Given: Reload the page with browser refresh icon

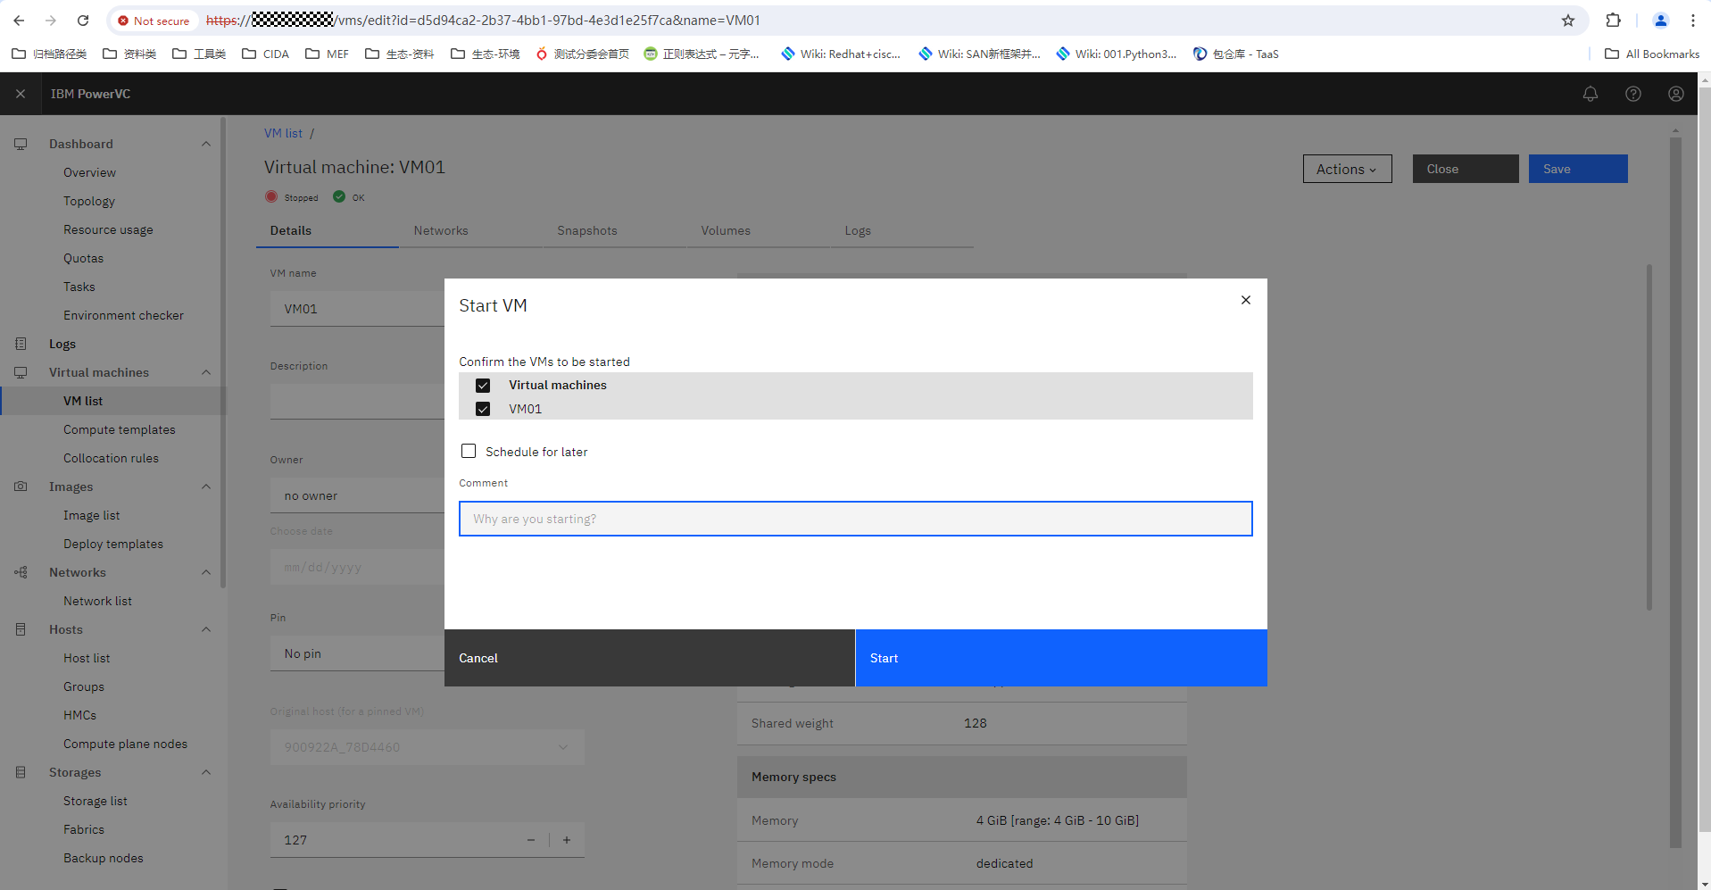Looking at the screenshot, I should coord(83,20).
